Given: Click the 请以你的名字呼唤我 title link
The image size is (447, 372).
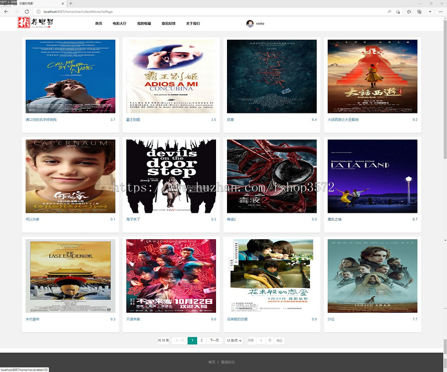Looking at the screenshot, I should coord(41,120).
